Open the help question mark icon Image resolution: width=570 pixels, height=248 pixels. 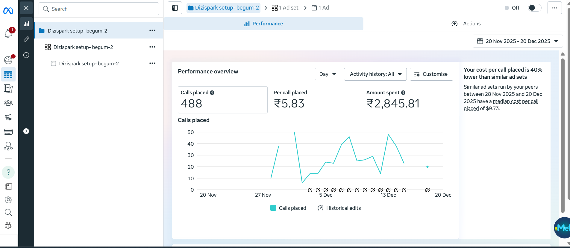[8, 172]
